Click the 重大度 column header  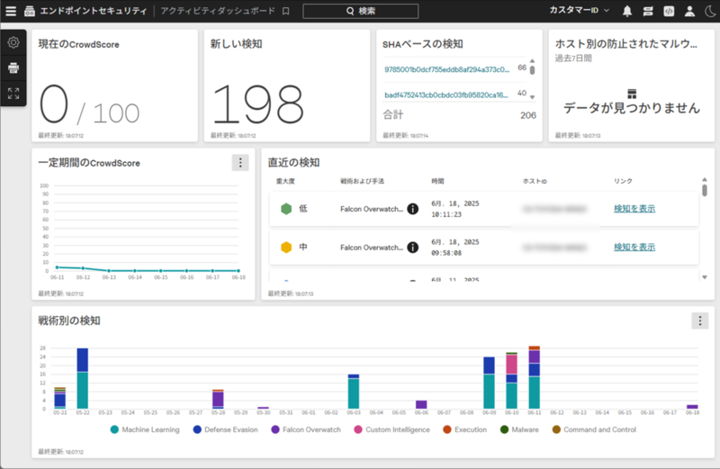coord(285,181)
